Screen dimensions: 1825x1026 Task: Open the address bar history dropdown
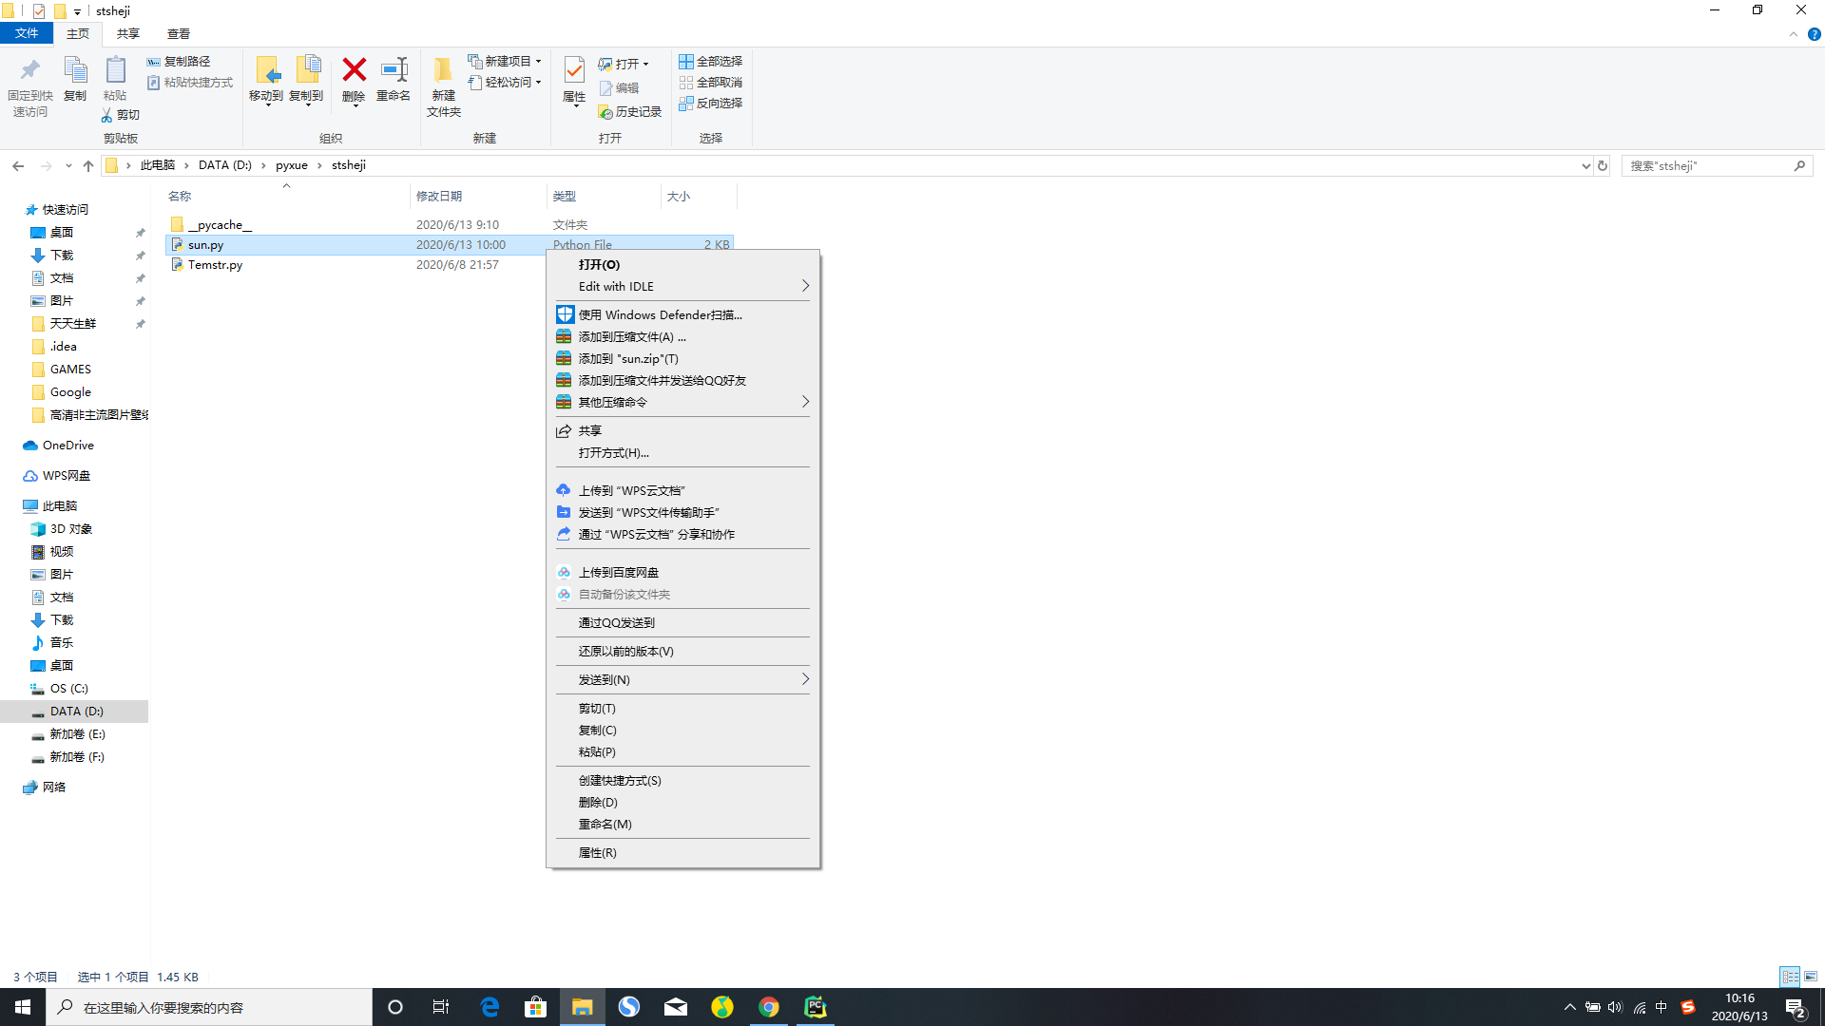1585,165
